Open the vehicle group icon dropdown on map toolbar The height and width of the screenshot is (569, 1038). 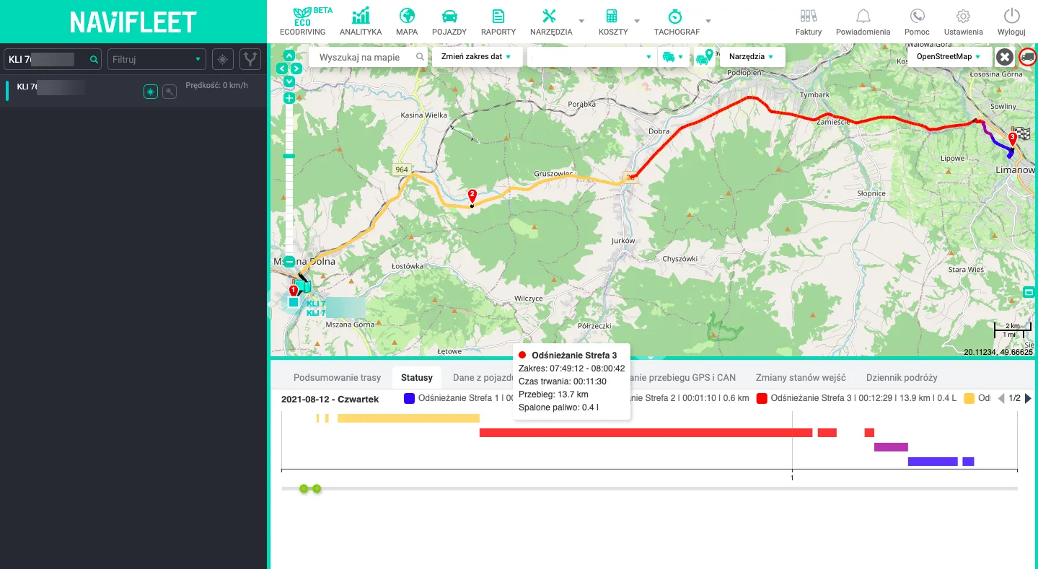(674, 57)
